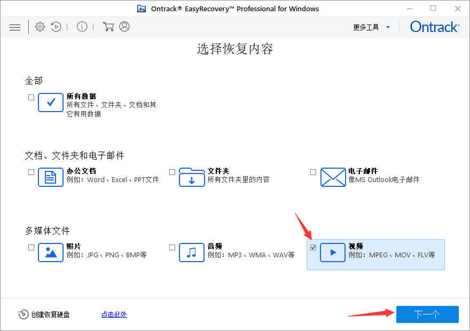Check the 文件夹 checkbox
Screen dimensions: 470x331
pyautogui.click(x=172, y=172)
